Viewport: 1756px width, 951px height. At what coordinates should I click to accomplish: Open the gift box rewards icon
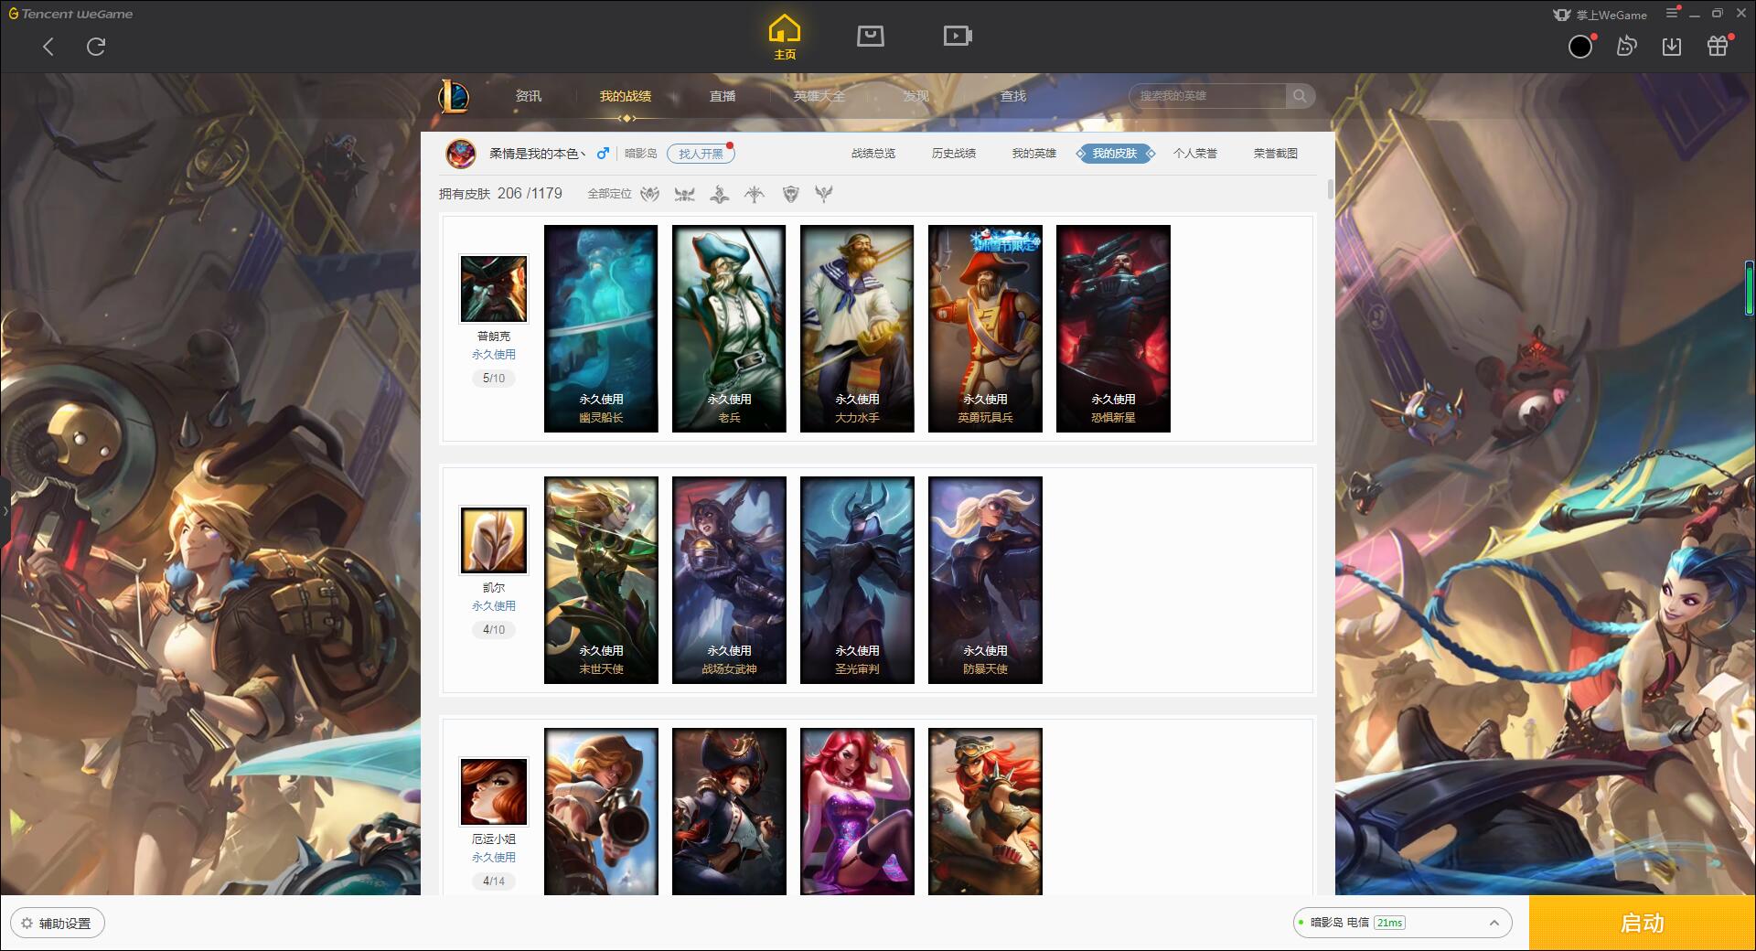(x=1718, y=46)
